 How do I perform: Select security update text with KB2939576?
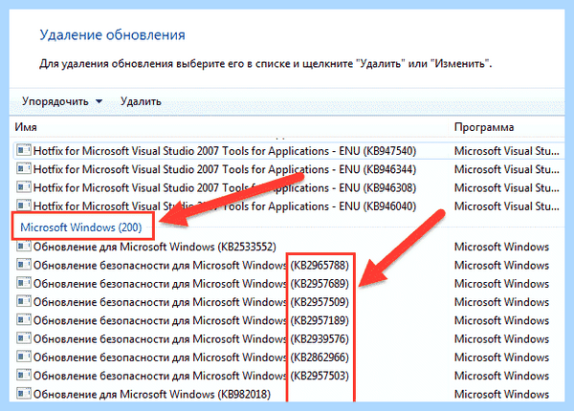tap(191, 339)
